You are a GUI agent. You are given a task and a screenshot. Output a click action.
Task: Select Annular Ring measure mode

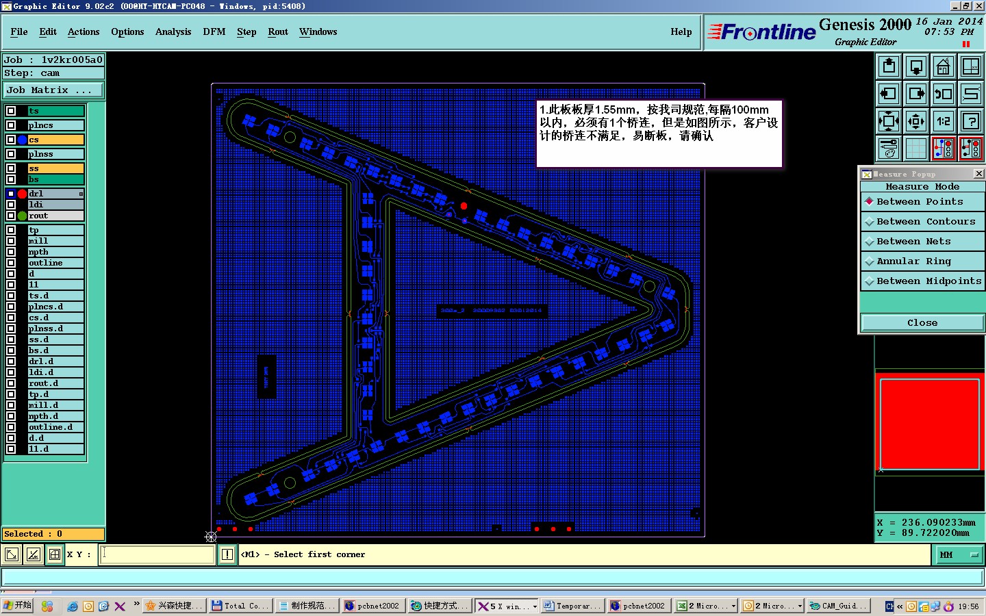click(x=922, y=261)
